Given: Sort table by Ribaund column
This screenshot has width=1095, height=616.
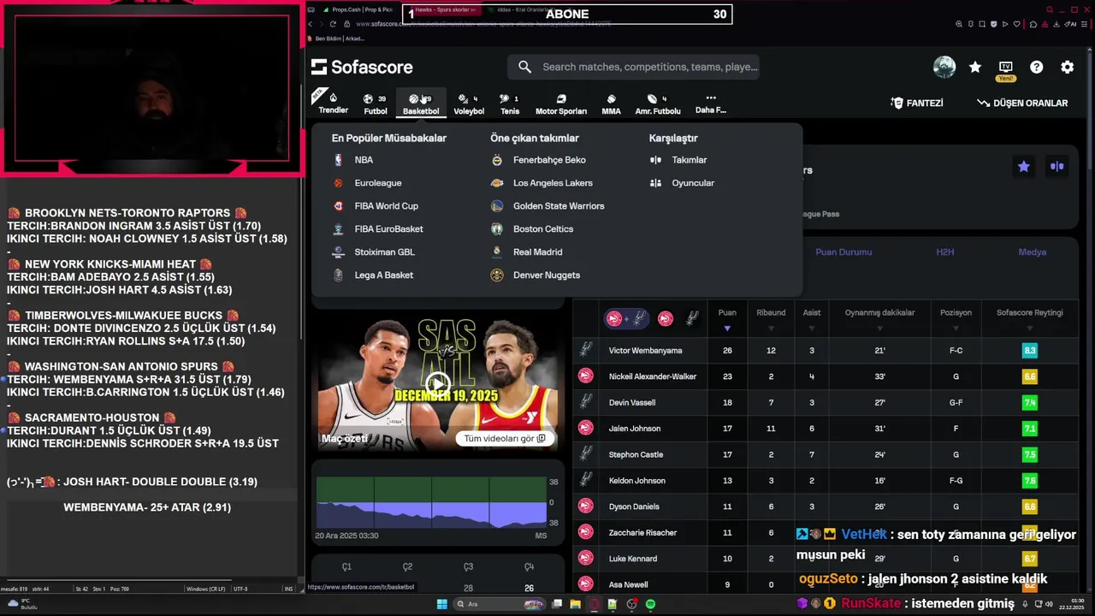Looking at the screenshot, I should pyautogui.click(x=771, y=318).
